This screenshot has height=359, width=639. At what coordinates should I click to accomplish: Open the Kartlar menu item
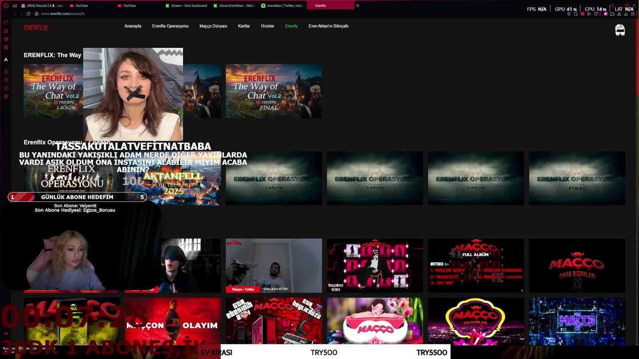click(x=244, y=26)
